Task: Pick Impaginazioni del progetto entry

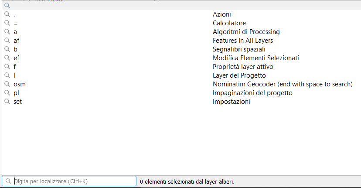Action: 252,93
